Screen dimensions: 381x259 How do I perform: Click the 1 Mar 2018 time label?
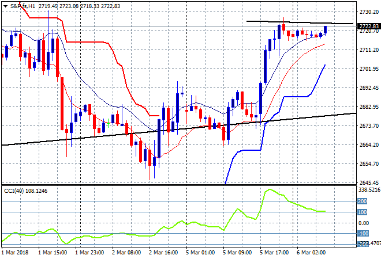point(15,253)
